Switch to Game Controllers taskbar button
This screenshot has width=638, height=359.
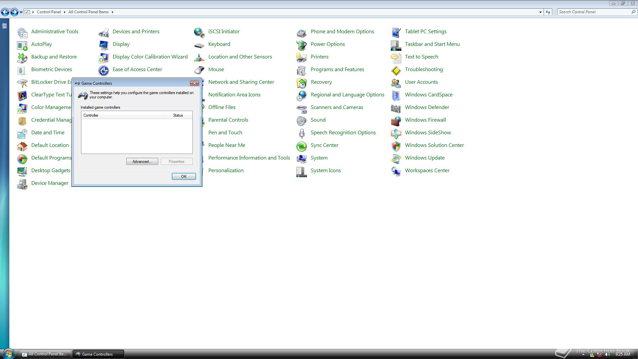[98, 354]
